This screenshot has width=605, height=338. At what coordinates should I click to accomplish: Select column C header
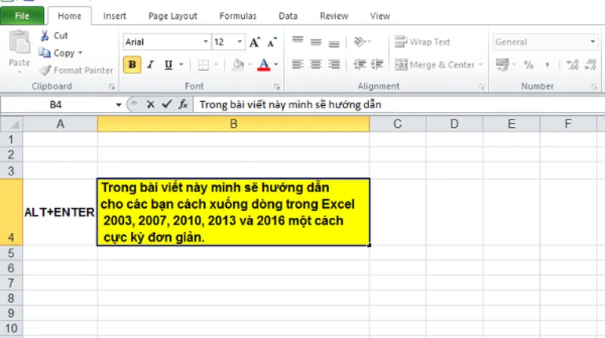click(x=398, y=124)
